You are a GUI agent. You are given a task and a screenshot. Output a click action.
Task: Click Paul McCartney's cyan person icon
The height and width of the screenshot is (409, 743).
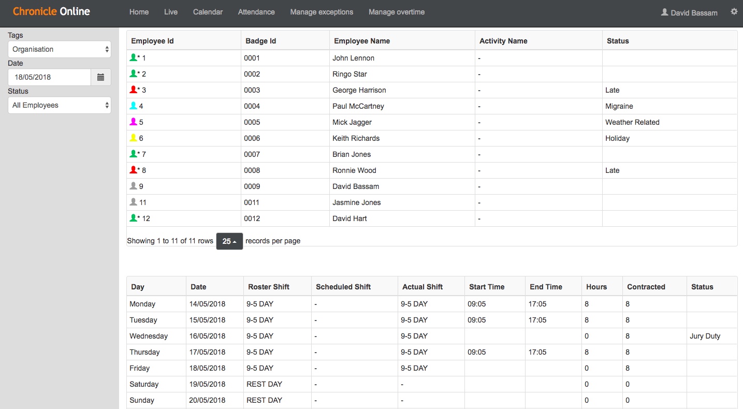tap(133, 106)
